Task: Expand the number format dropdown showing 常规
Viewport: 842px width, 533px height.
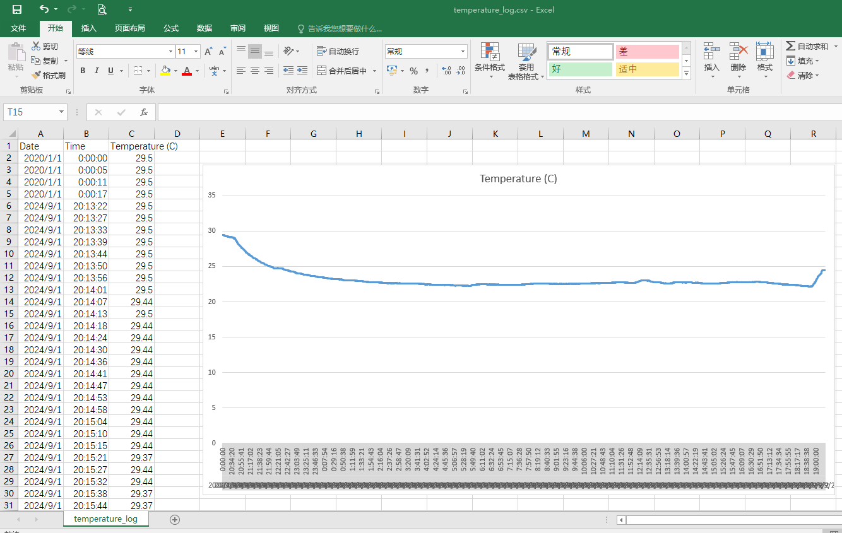Action: tap(463, 52)
